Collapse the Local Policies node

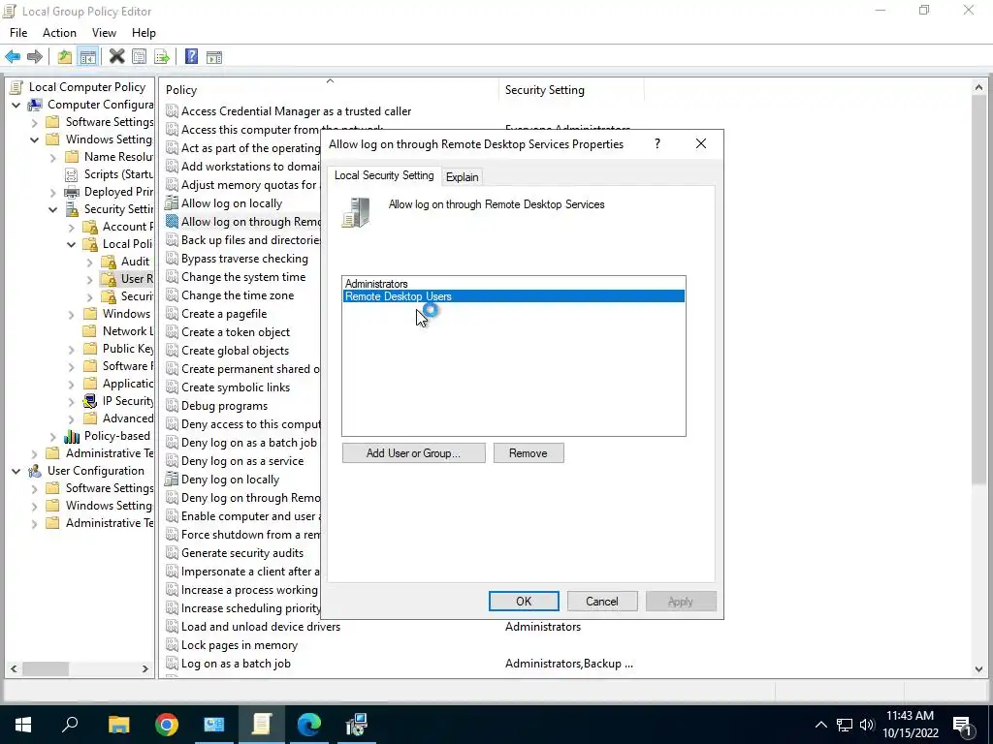click(x=72, y=244)
